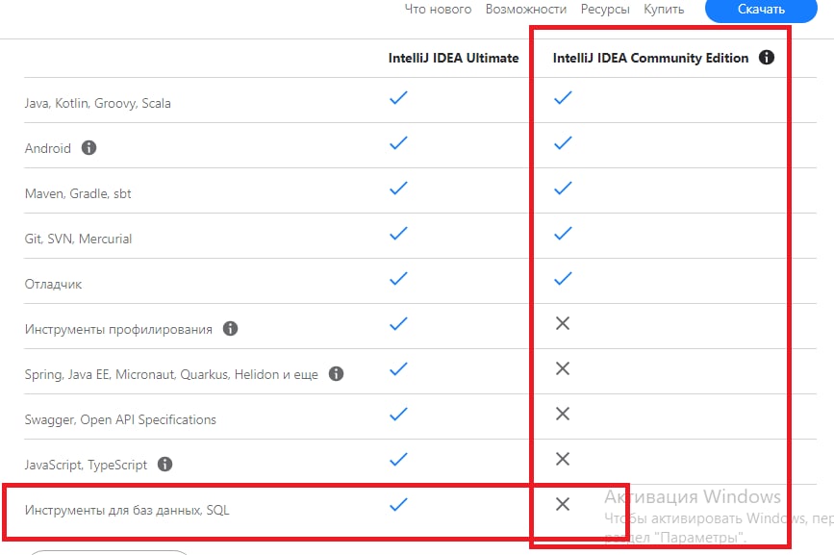Click Community checkmark for Maven, Gradle, sbt

(563, 189)
